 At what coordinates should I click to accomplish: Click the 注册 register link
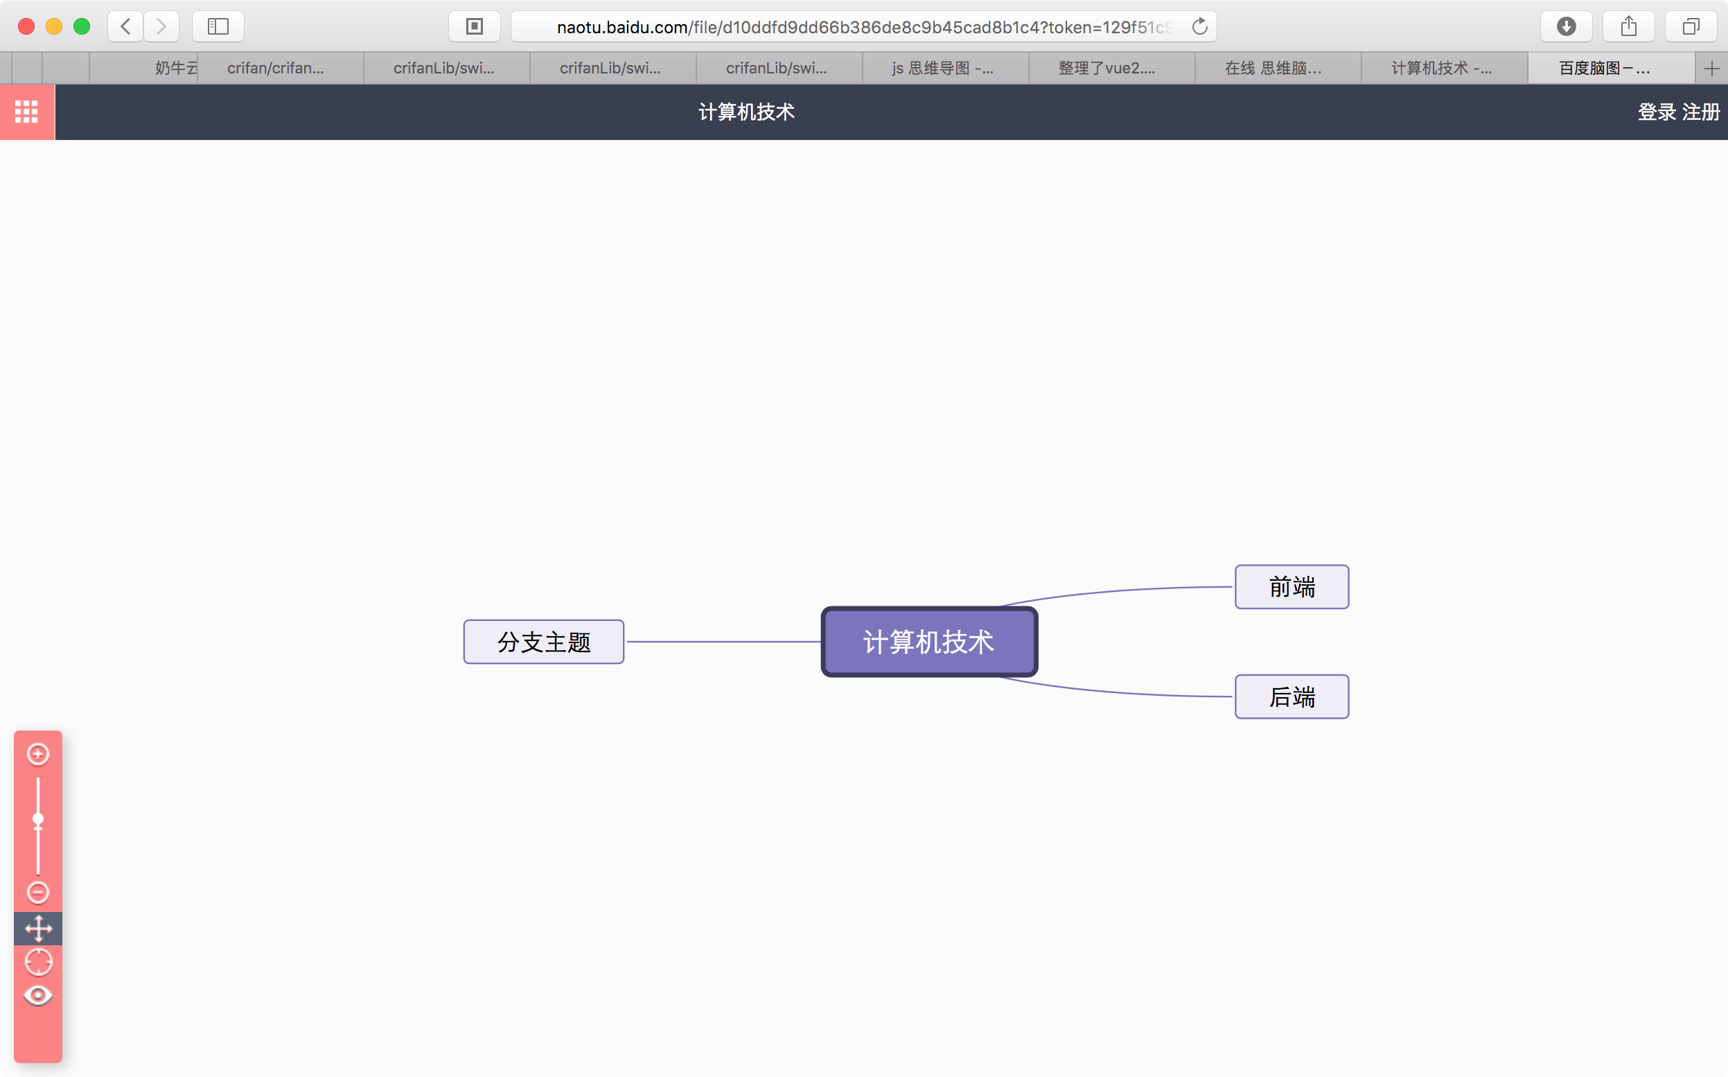[x=1701, y=112]
